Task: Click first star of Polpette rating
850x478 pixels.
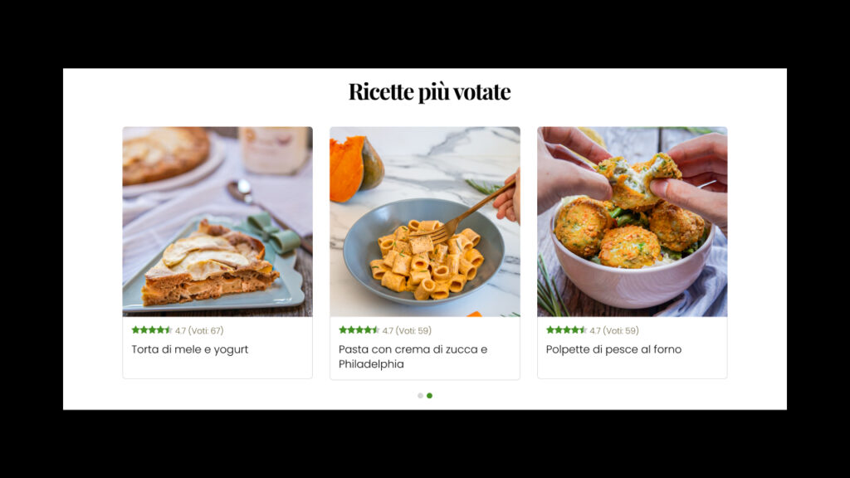Action: 550,330
